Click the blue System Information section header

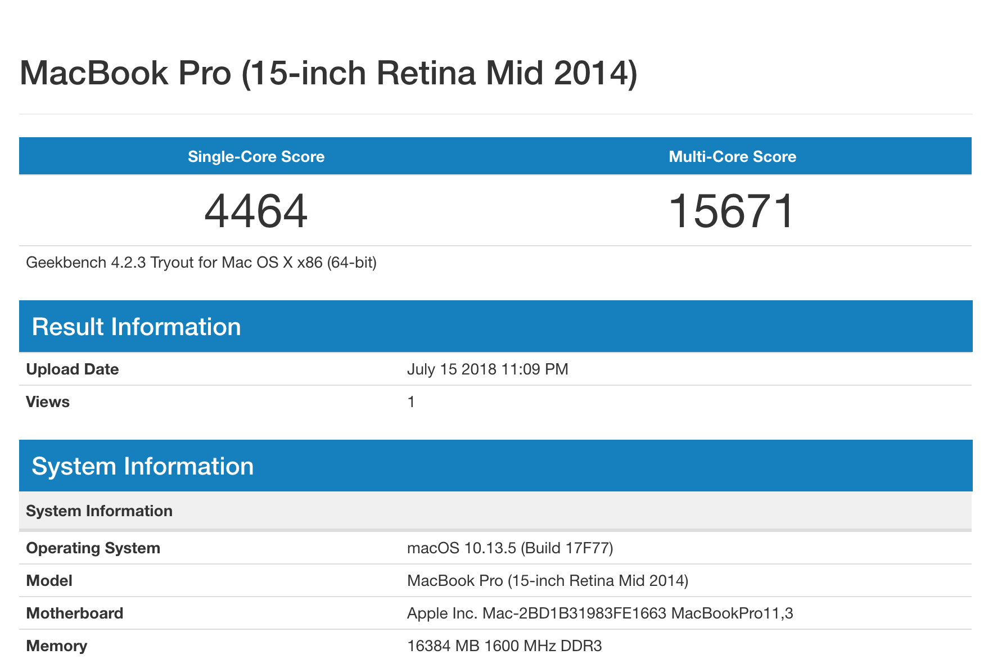point(143,466)
